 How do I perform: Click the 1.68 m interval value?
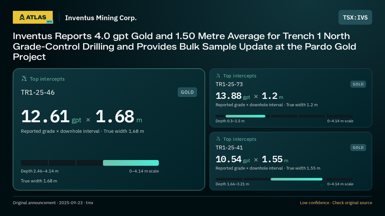tap(119, 116)
